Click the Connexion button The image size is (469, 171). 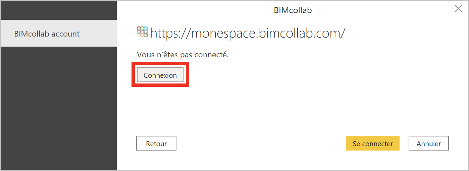coord(160,75)
